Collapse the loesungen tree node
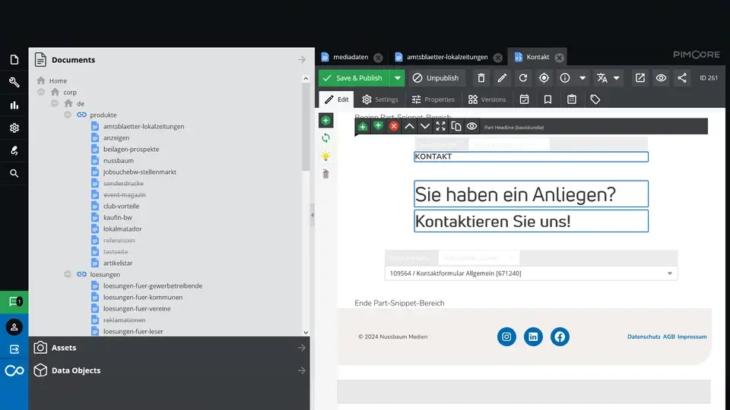This screenshot has width=730, height=410. click(x=68, y=274)
